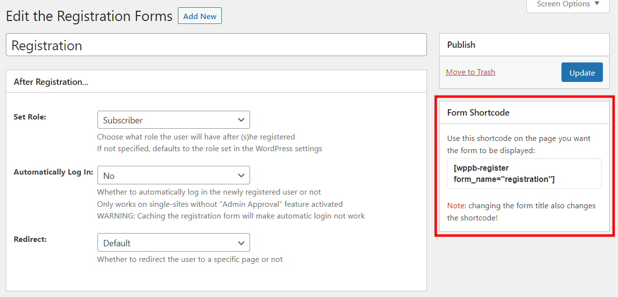This screenshot has height=297, width=618.
Task: Click the 'Use this shortcode on the page' text
Action: pyautogui.click(x=519, y=144)
